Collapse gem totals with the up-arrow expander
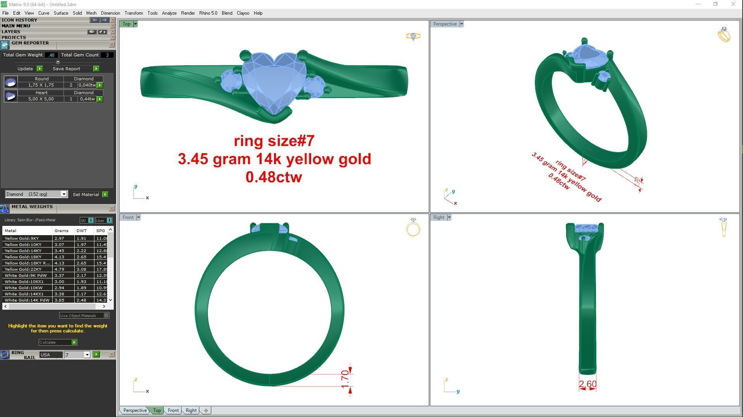 pyautogui.click(x=58, y=62)
